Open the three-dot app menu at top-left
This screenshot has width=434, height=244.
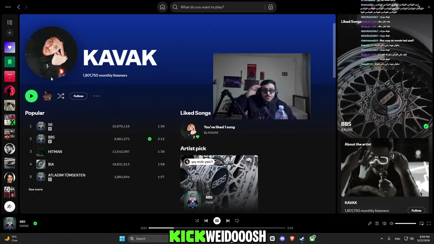8,7
